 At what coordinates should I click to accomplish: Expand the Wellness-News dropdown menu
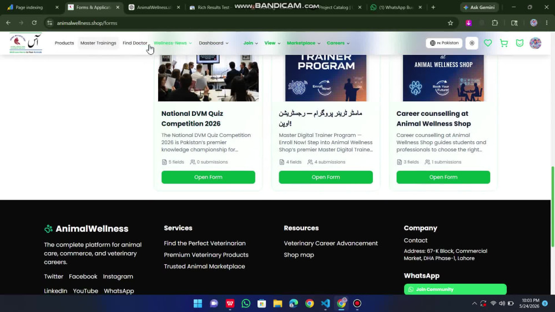coord(173,43)
